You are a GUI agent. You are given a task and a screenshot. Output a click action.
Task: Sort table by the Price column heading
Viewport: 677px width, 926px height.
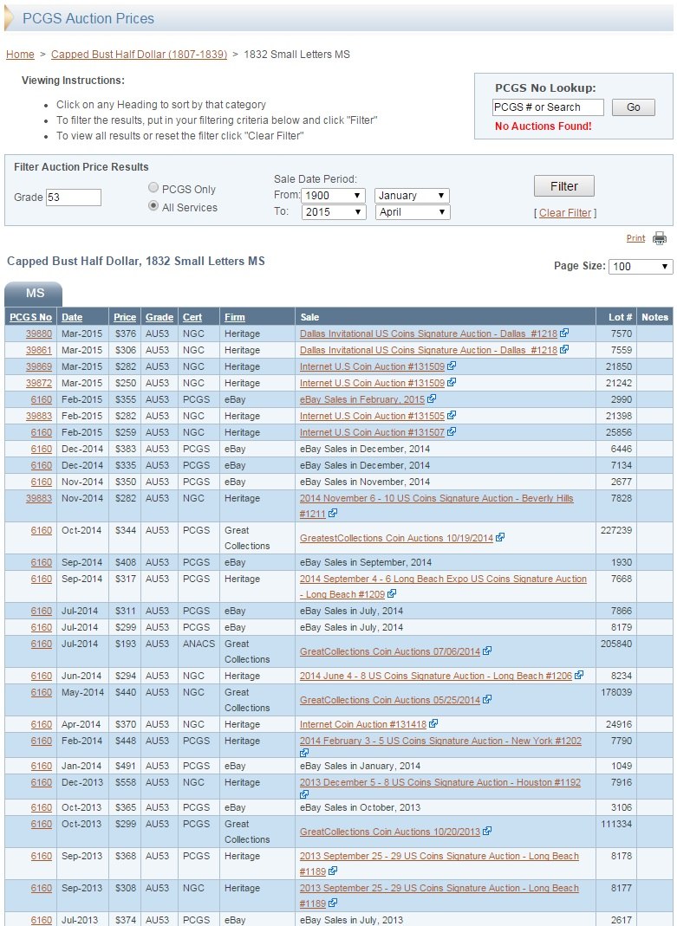coord(125,317)
